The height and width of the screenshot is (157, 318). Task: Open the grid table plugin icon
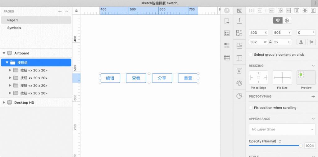[x=227, y=58]
